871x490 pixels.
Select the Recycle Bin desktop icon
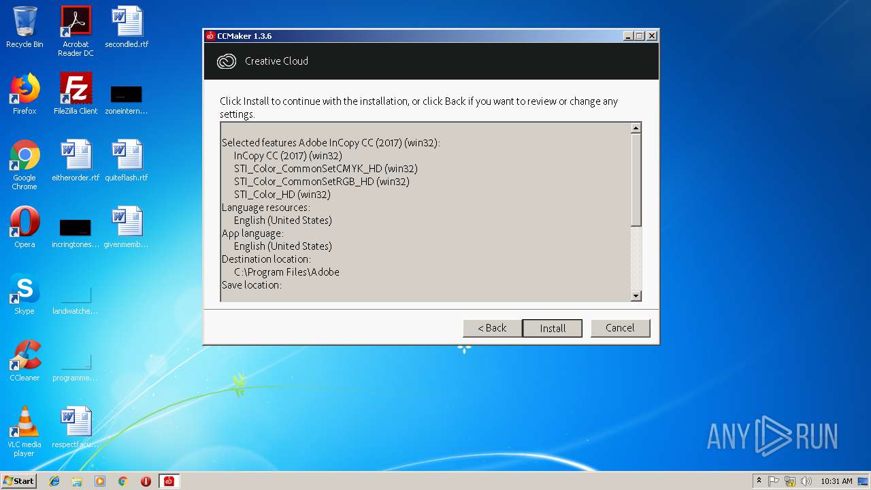24,27
